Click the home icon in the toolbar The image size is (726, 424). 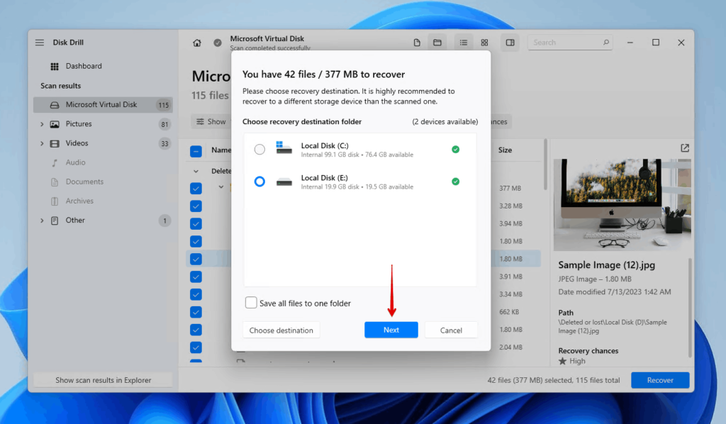tap(196, 42)
